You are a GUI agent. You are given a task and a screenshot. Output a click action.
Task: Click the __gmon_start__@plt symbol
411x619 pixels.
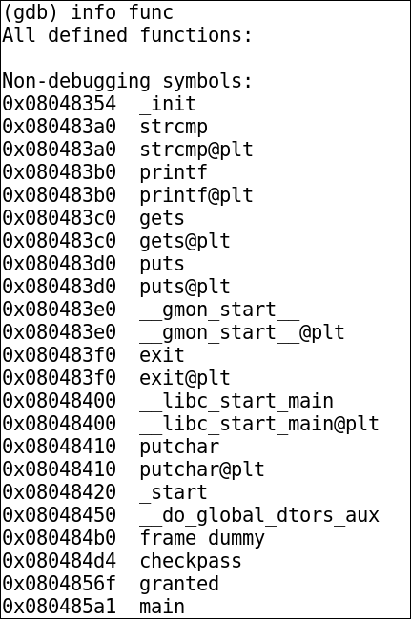[242, 332]
